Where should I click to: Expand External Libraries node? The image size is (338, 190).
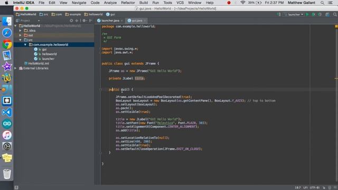(x=15, y=68)
